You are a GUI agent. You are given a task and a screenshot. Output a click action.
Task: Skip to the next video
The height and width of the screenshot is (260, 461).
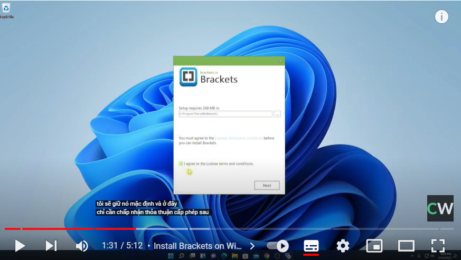pos(51,246)
